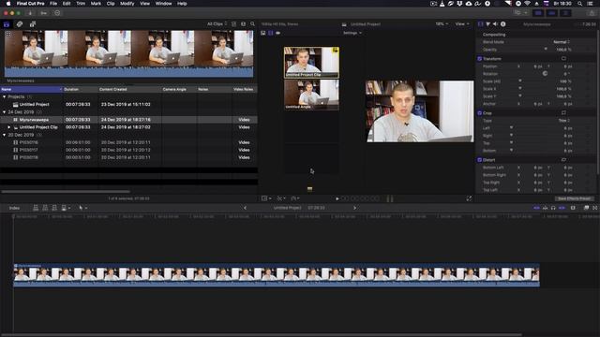
Task: Collapse the 24 Dec 2019 group
Action: coord(4,112)
